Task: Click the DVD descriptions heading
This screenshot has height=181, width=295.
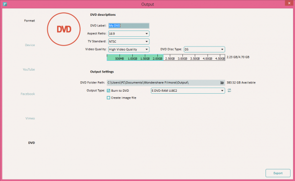Action: pos(103,15)
